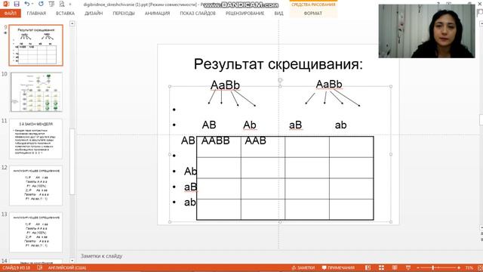483x272 pixels.
Task: Click the AB column header gamete
Action: pyautogui.click(x=209, y=125)
